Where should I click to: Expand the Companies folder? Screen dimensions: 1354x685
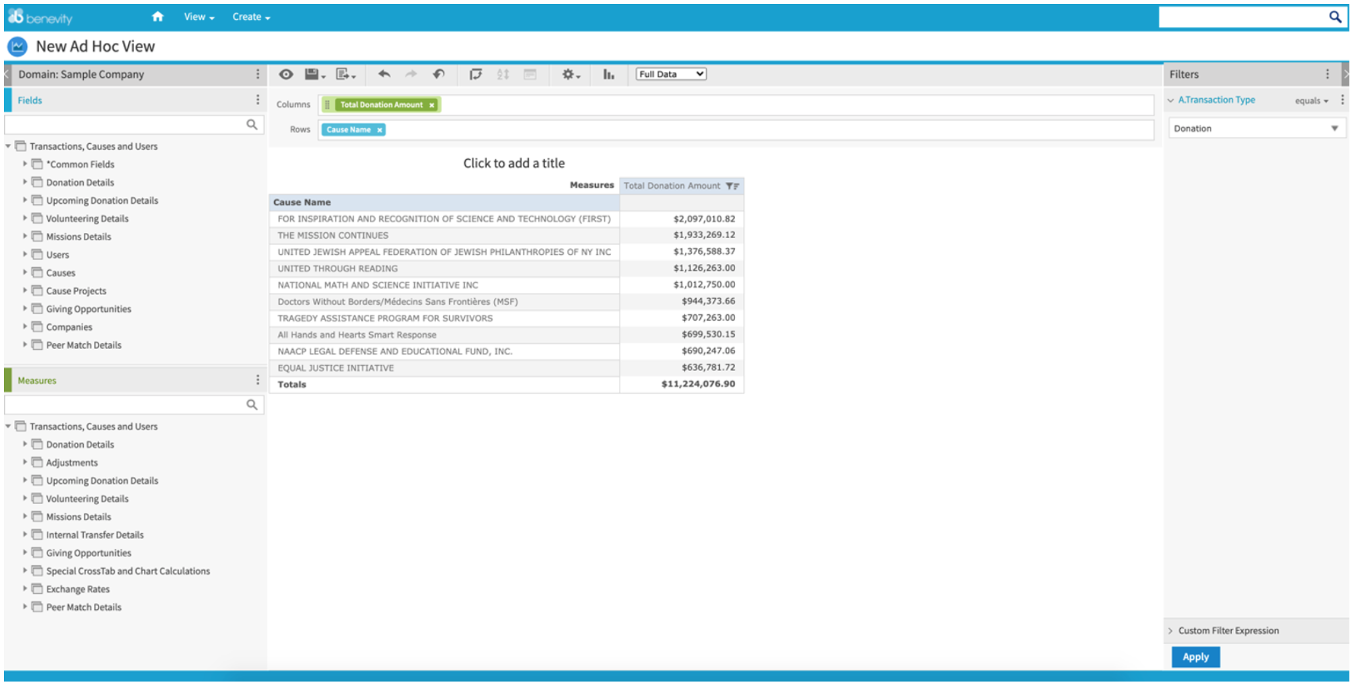click(x=25, y=326)
